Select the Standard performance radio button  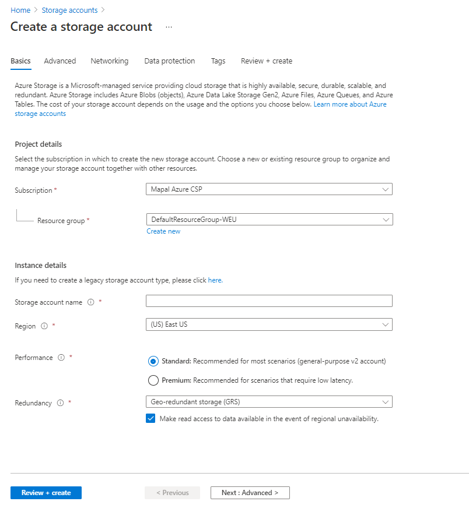[153, 361]
